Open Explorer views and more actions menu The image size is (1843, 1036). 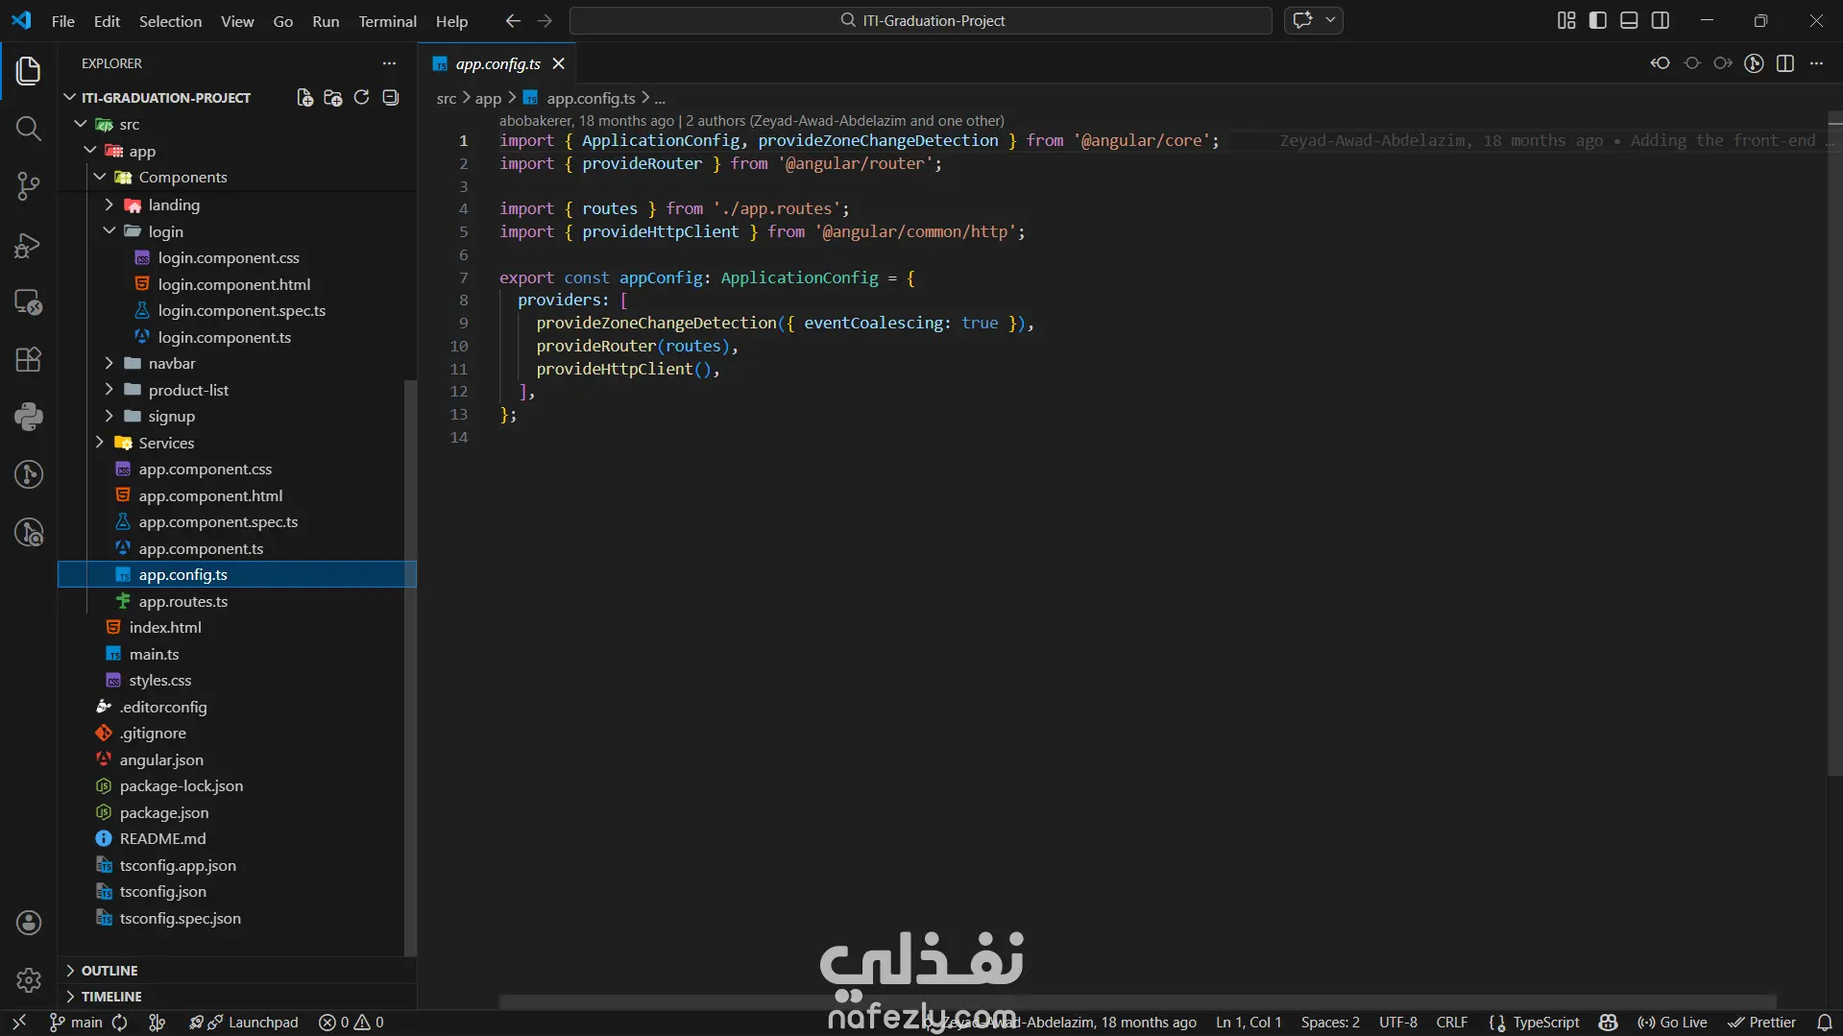389,63
